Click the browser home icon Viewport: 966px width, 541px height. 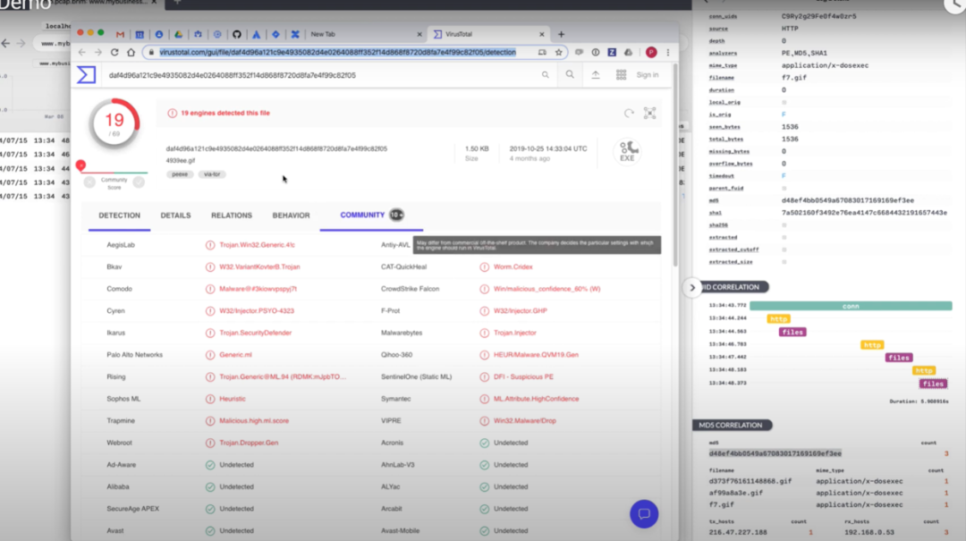131,53
